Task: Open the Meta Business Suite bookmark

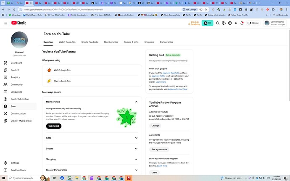Action: [x=171, y=15]
